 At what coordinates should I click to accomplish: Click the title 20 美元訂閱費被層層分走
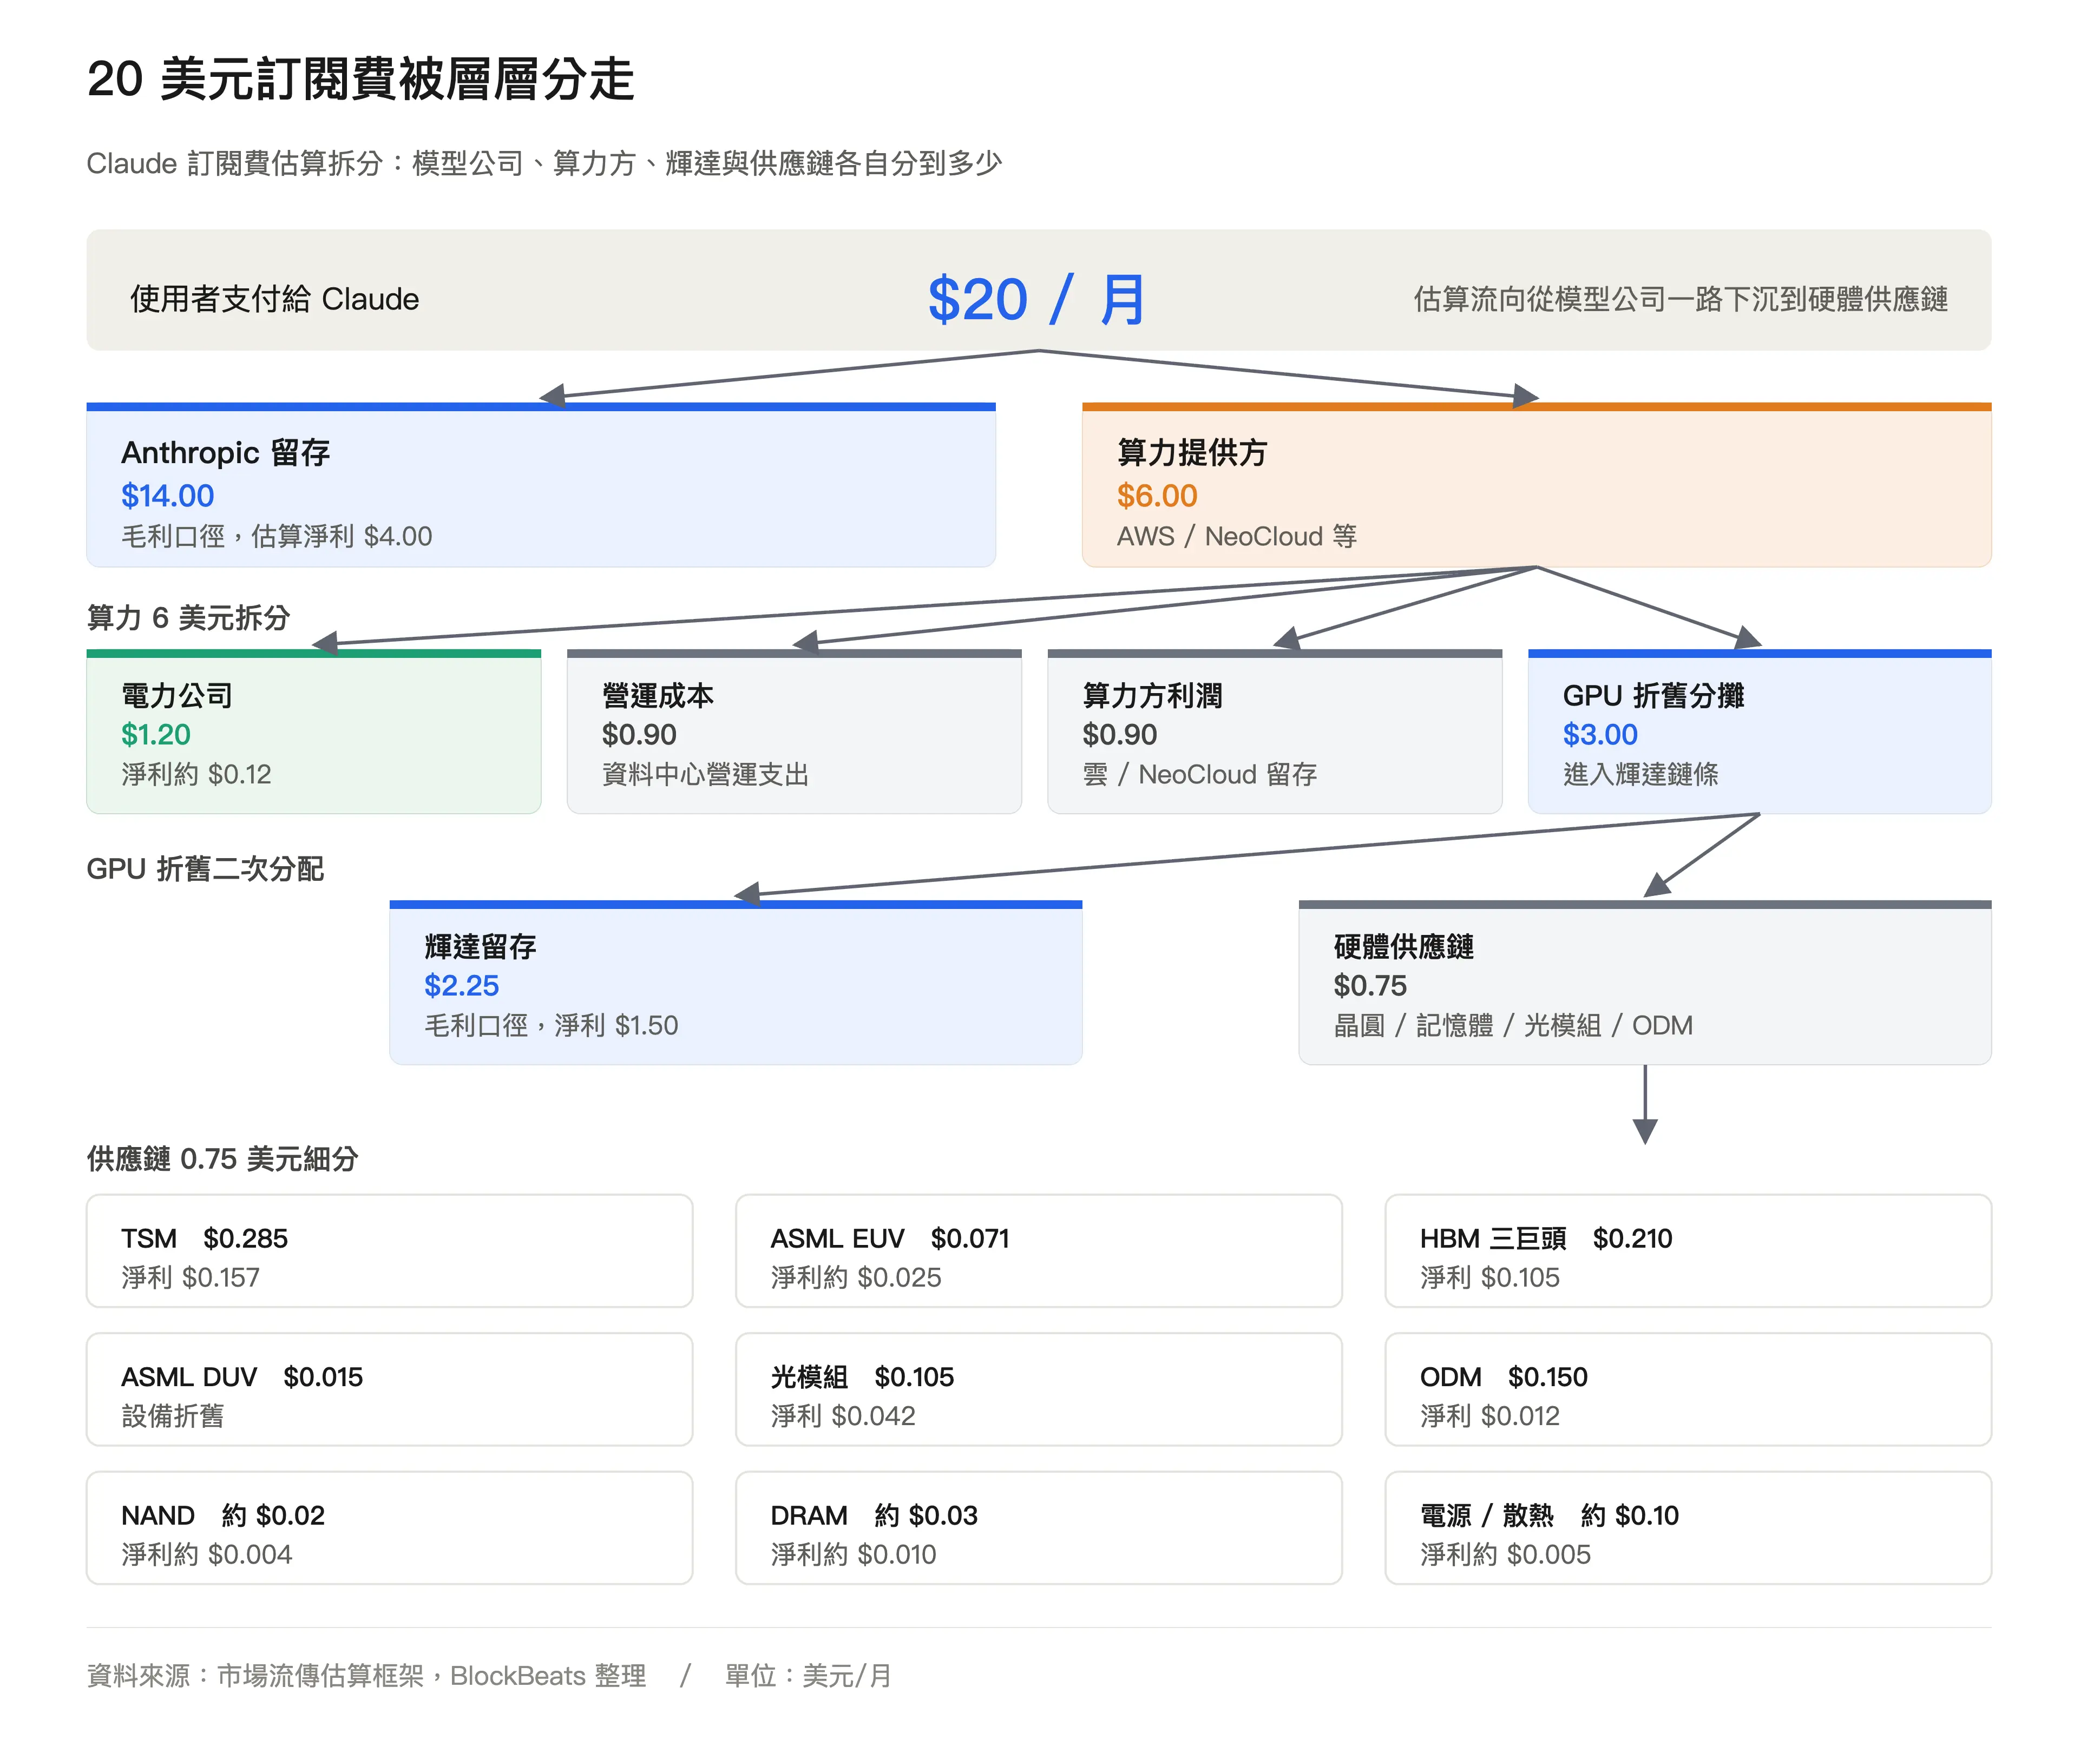[x=361, y=79]
